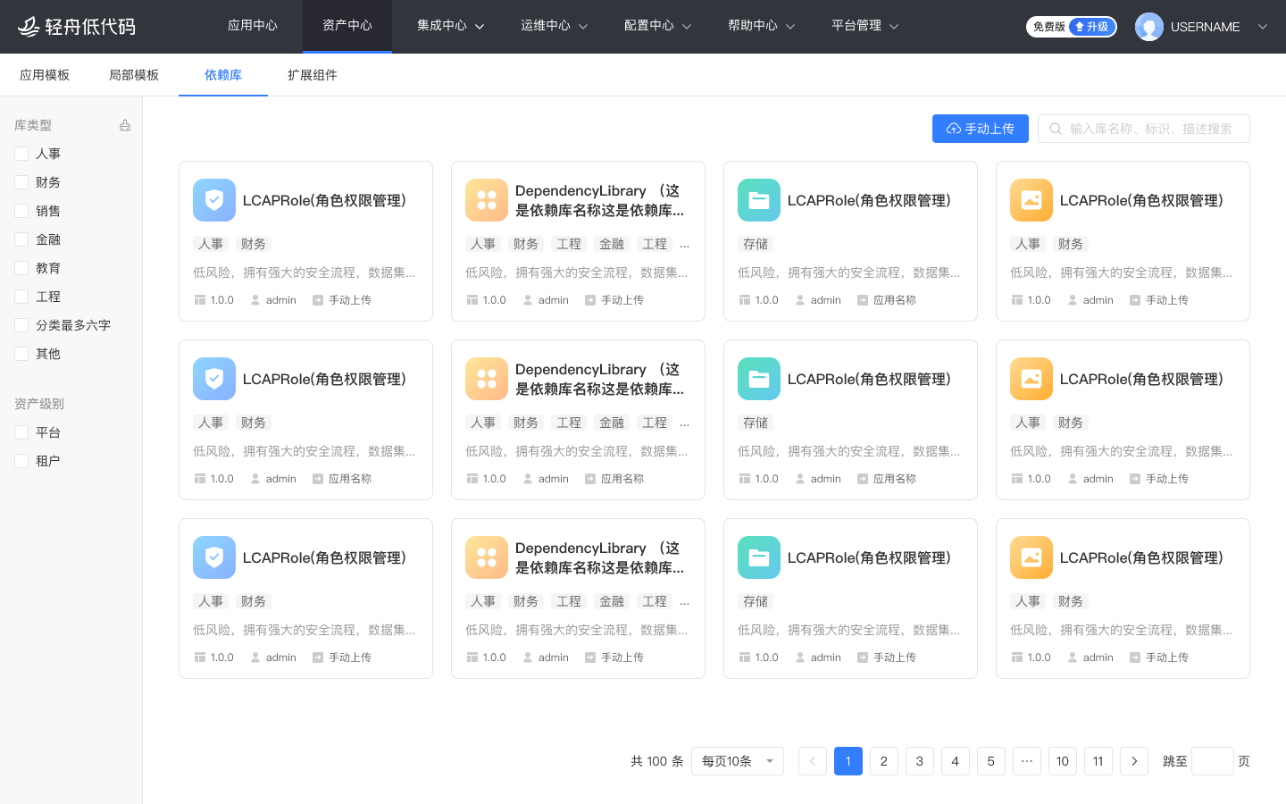Click the pagination ellipsis to jump pages

[x=1027, y=761]
